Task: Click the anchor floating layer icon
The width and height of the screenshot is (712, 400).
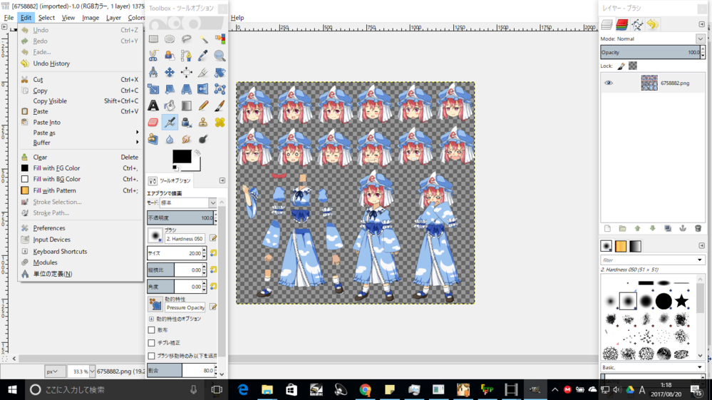Action: click(683, 228)
